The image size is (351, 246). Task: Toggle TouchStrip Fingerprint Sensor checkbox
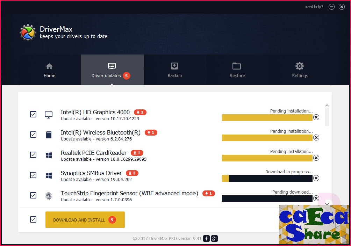pos(33,195)
